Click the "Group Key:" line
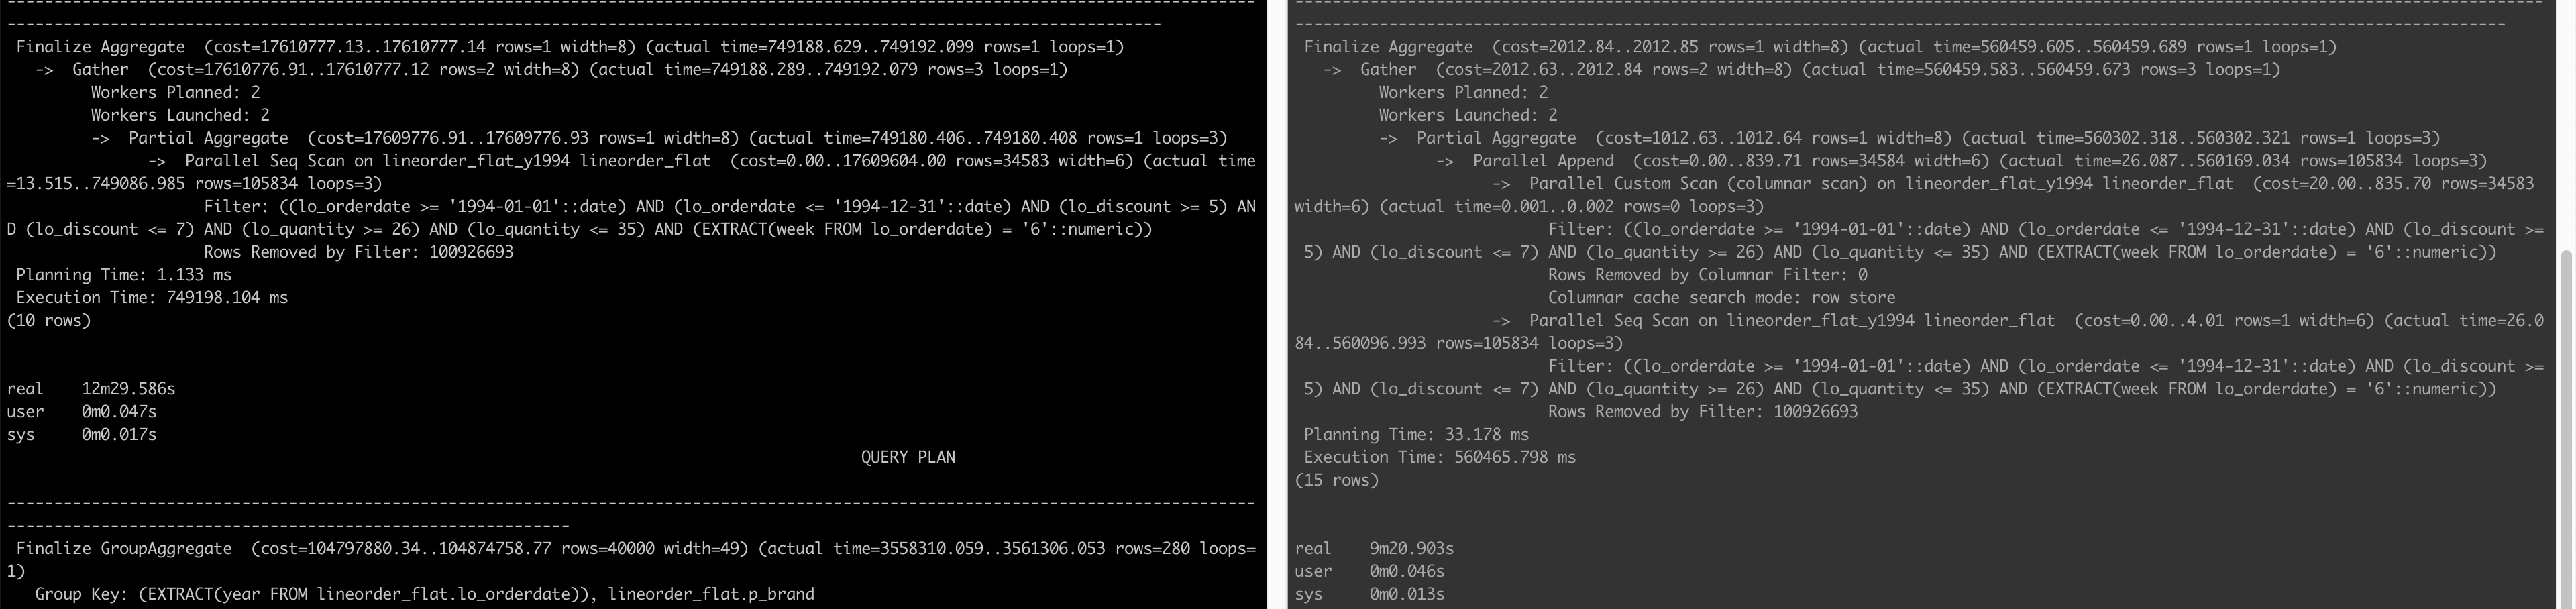Viewport: 2576px width, 609px height. tap(424, 594)
